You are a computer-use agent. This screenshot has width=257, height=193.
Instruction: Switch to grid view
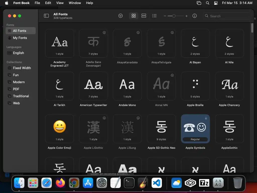point(134,16)
